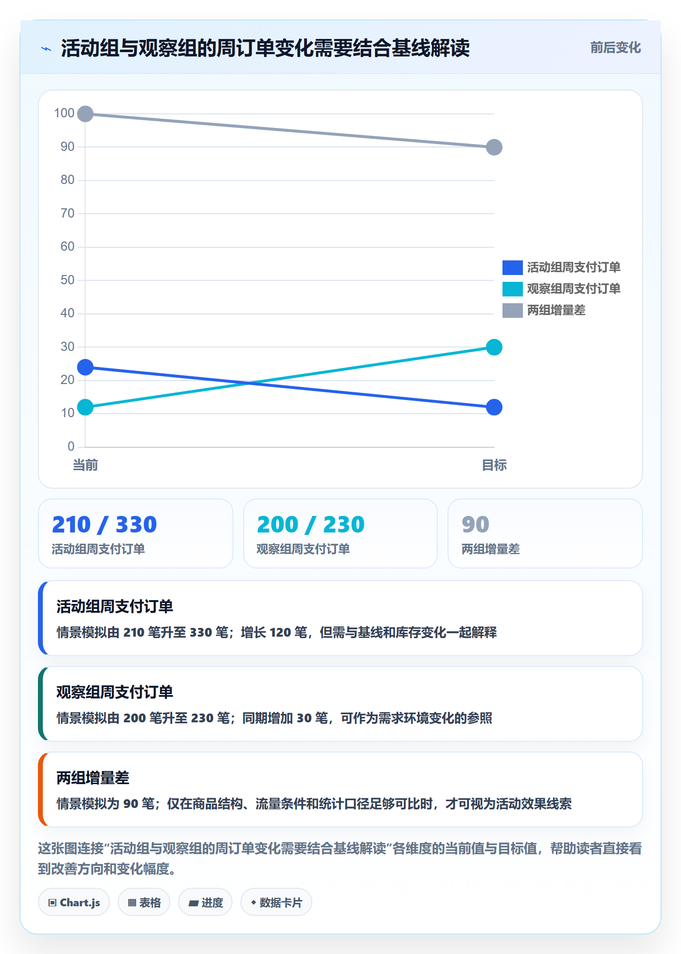Image resolution: width=681 pixels, height=954 pixels.
Task: Click cyan 观察组 data point at 当前
Action: 85,407
